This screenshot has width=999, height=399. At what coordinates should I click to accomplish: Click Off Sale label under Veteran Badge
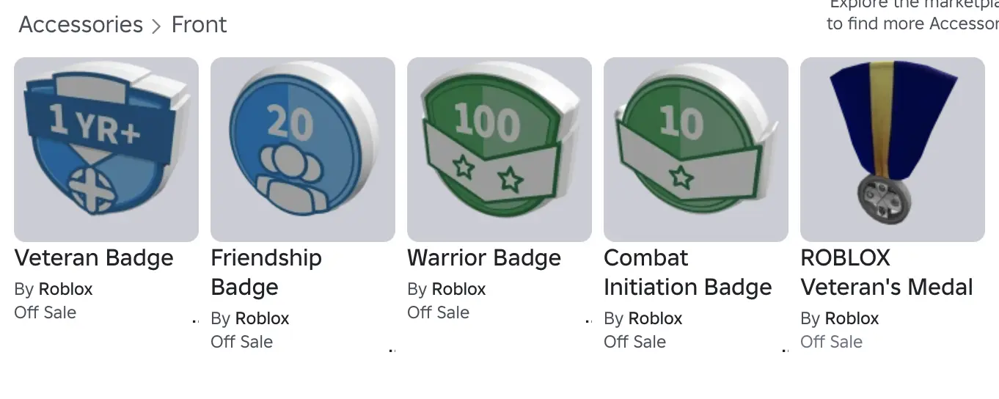(x=45, y=312)
